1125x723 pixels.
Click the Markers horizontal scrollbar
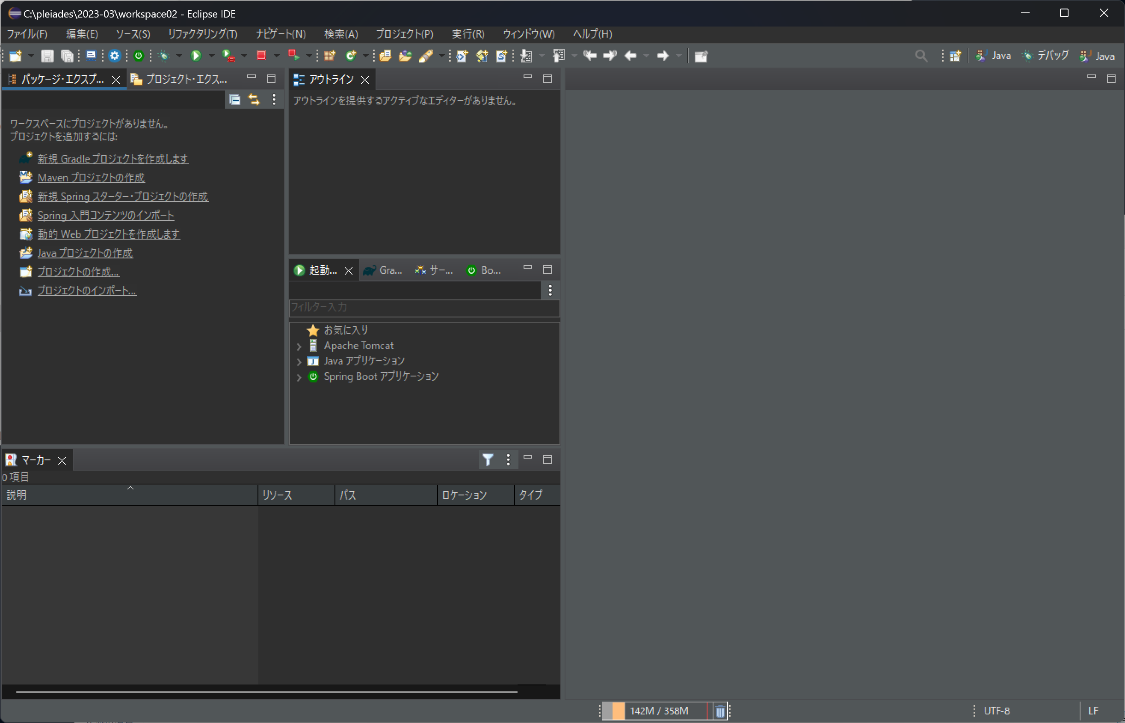pyautogui.click(x=266, y=691)
